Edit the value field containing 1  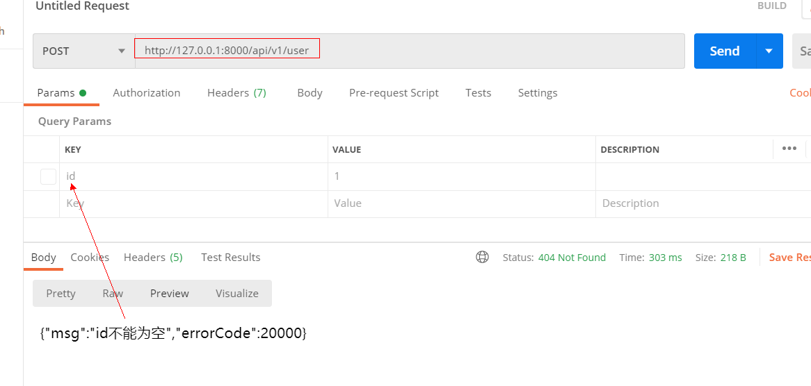point(460,176)
